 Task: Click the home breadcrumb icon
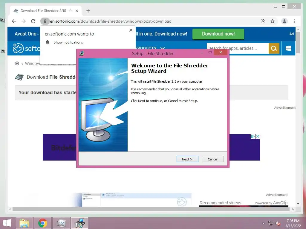click(x=17, y=63)
